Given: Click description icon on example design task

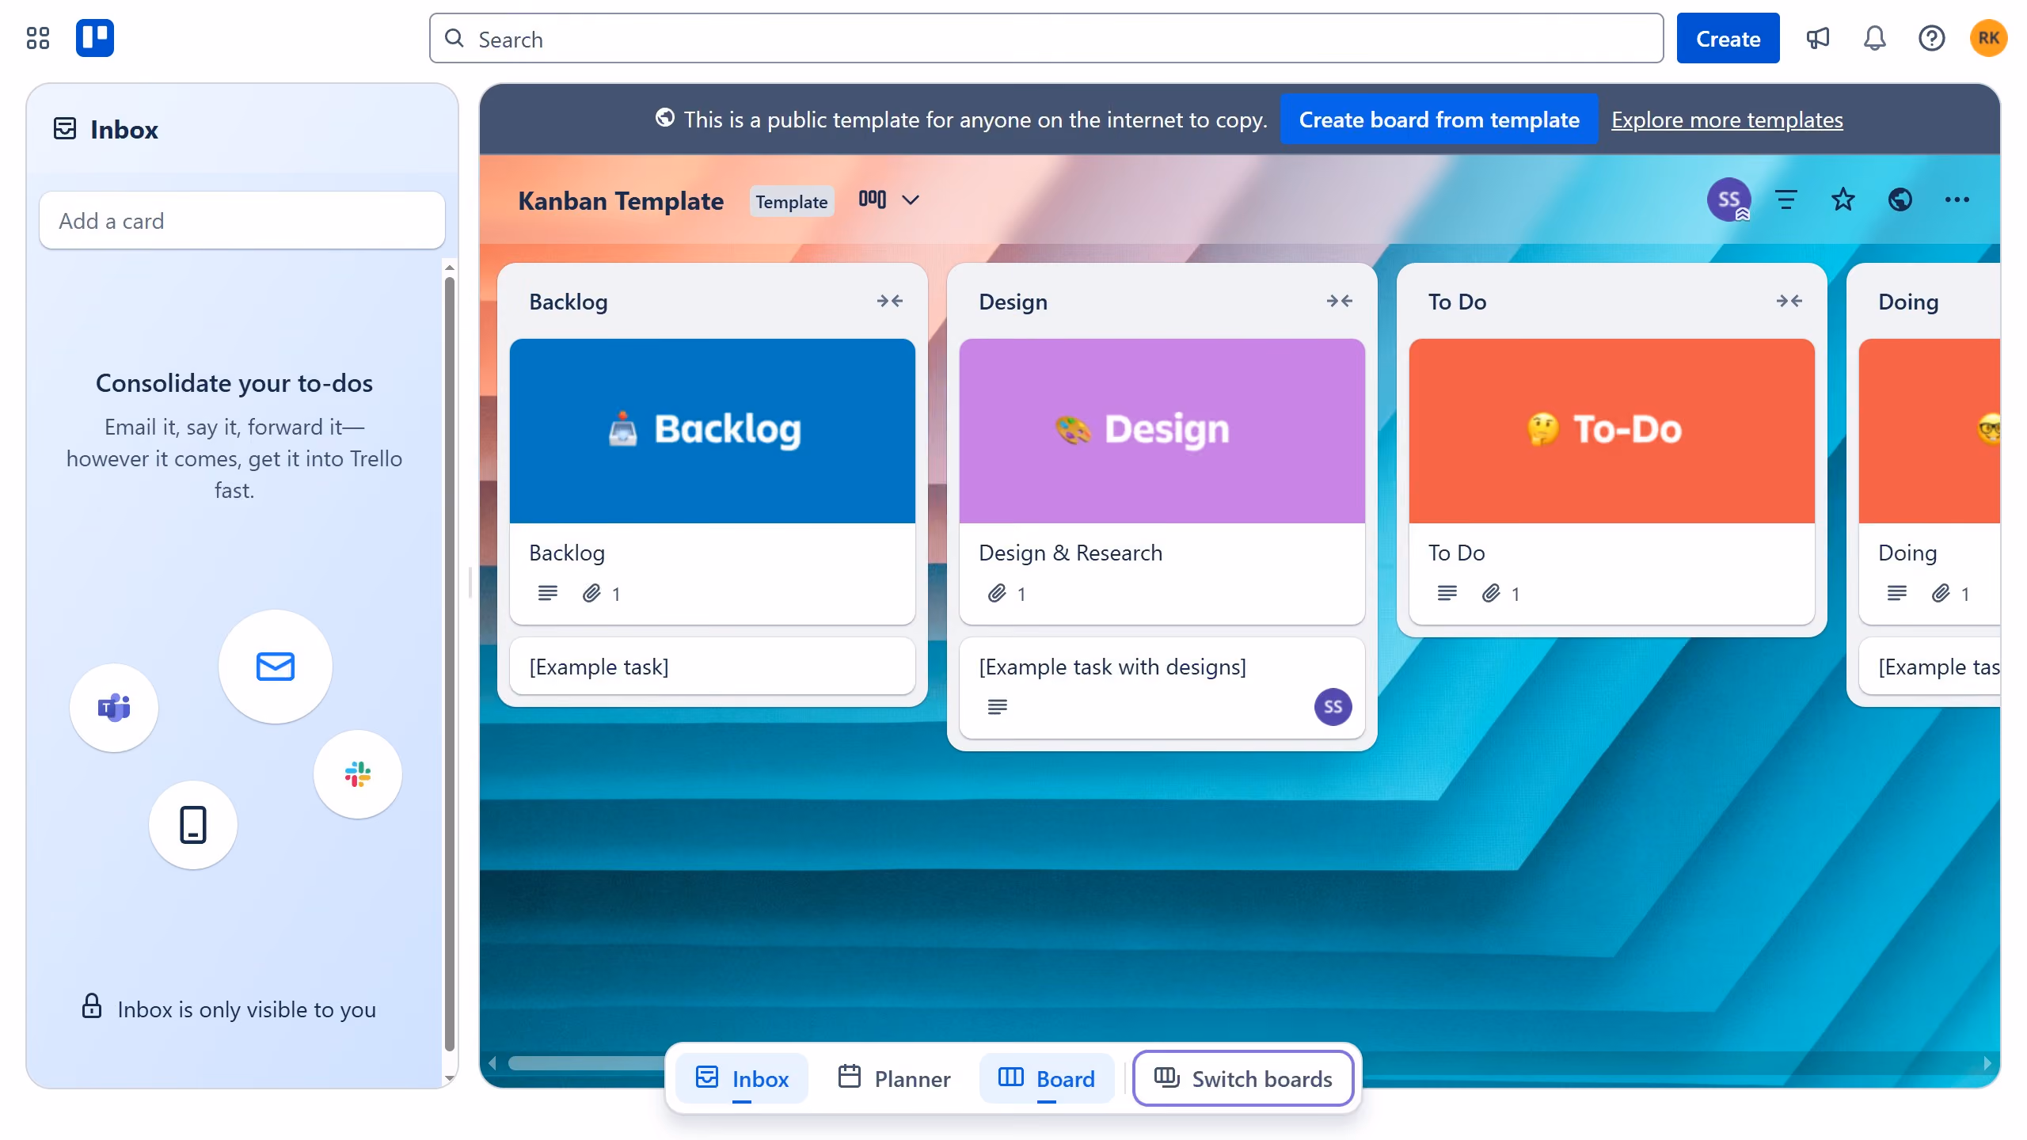Looking at the screenshot, I should (x=998, y=706).
